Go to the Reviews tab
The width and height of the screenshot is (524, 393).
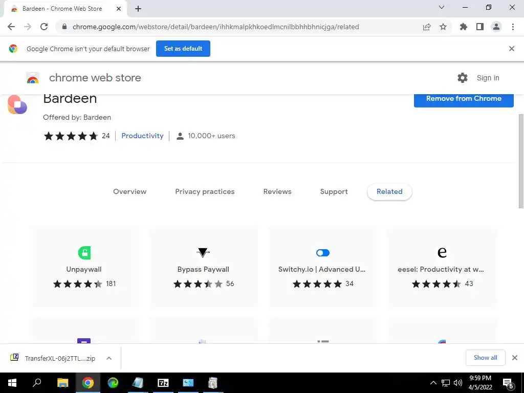click(x=277, y=191)
